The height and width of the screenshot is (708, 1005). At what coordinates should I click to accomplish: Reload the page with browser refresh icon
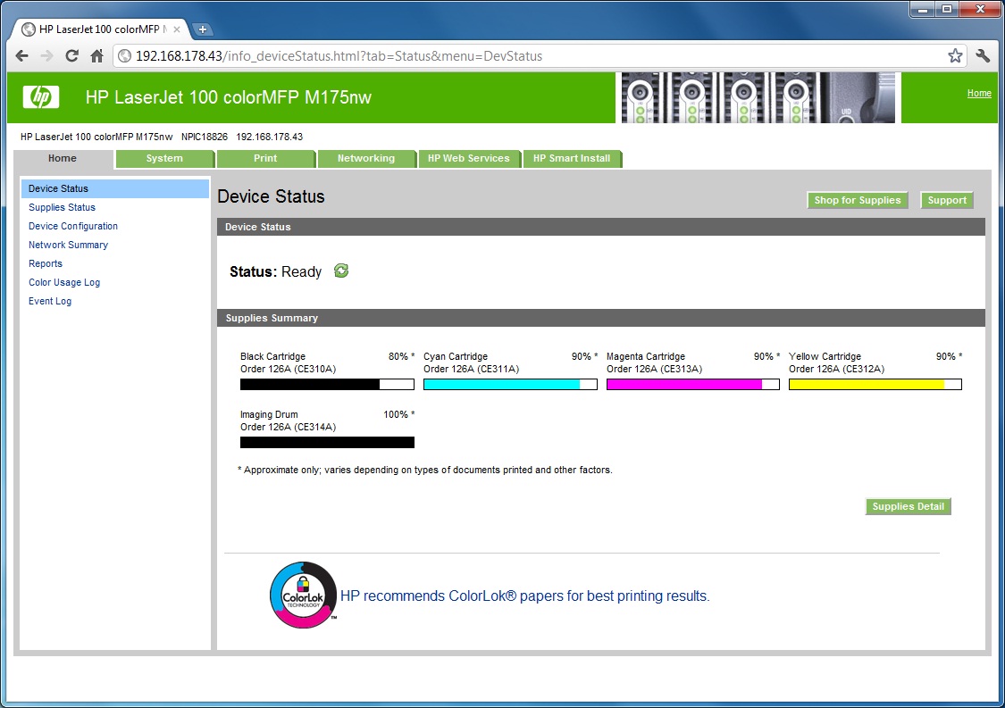coord(71,56)
